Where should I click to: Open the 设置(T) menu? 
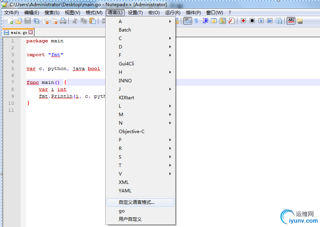tap(135, 13)
